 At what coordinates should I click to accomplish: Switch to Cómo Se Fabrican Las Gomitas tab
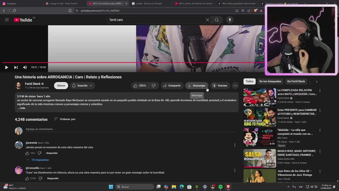pyautogui.click(x=194, y=3)
